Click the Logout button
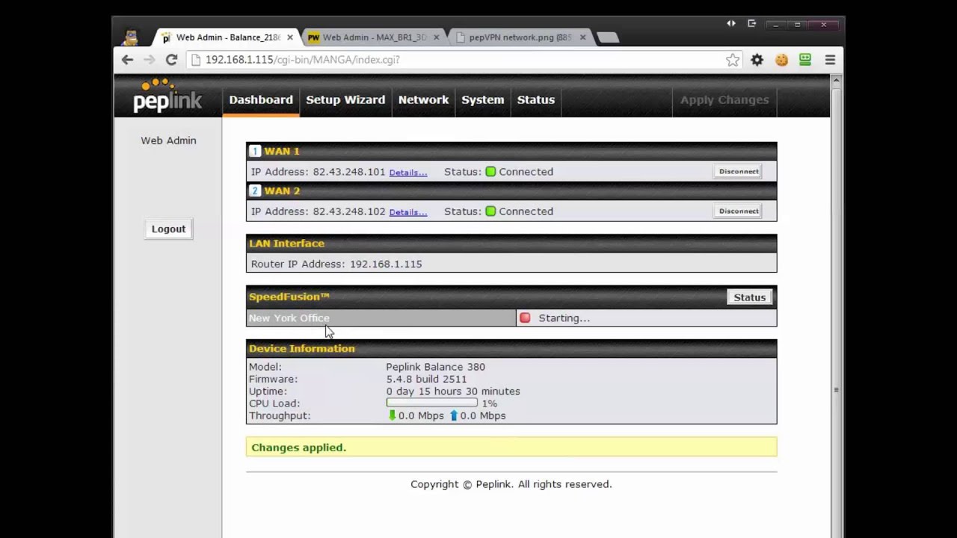Viewport: 957px width, 538px height. pyautogui.click(x=168, y=229)
